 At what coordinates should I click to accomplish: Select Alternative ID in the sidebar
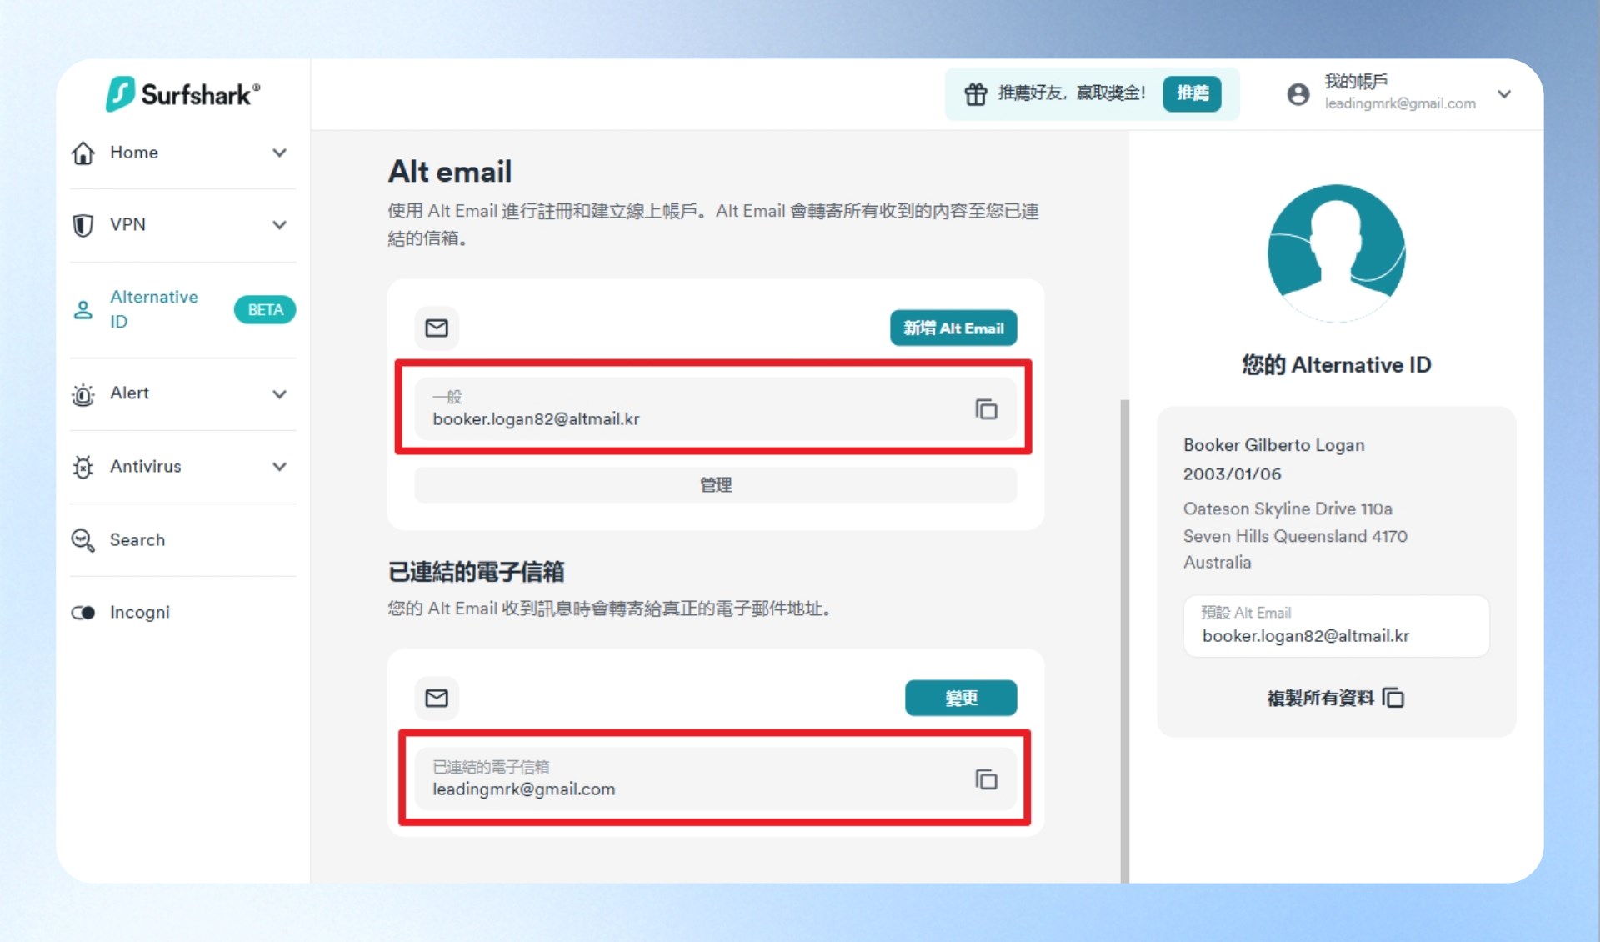[183, 310]
